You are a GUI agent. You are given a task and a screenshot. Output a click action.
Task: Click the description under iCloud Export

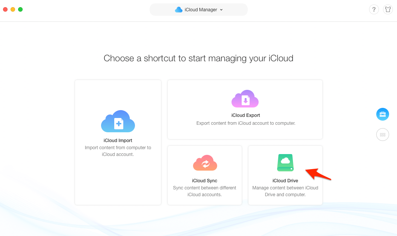pyautogui.click(x=245, y=123)
